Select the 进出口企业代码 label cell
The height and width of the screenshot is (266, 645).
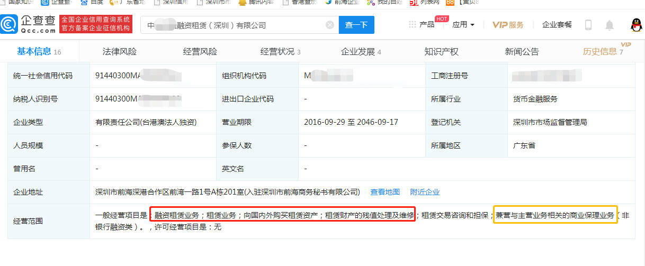point(257,99)
